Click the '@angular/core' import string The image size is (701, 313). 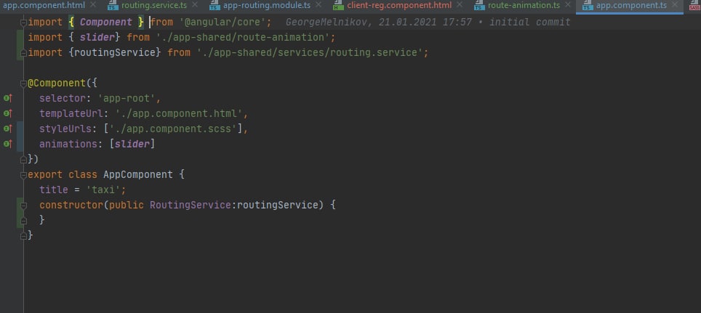click(223, 22)
